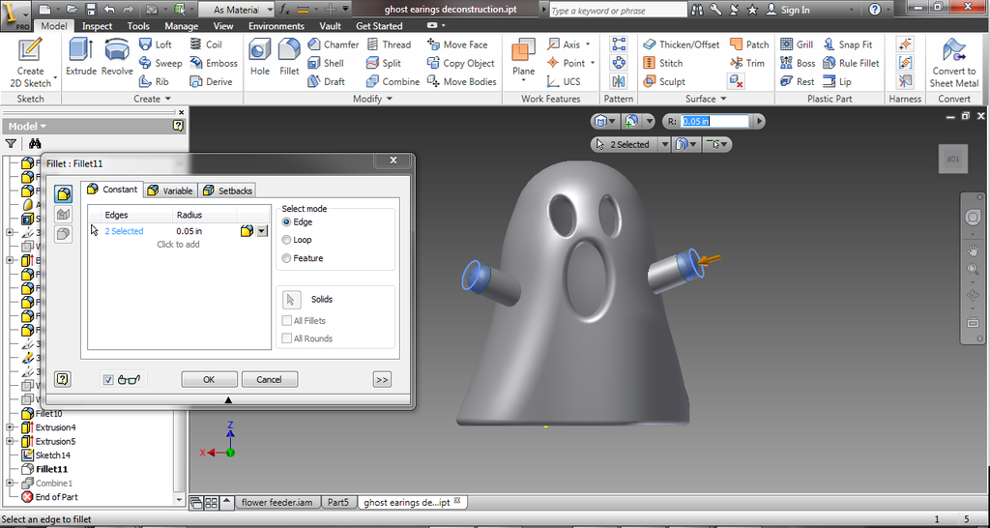This screenshot has height=528, width=990.
Task: Click the radius input field
Action: 714,121
